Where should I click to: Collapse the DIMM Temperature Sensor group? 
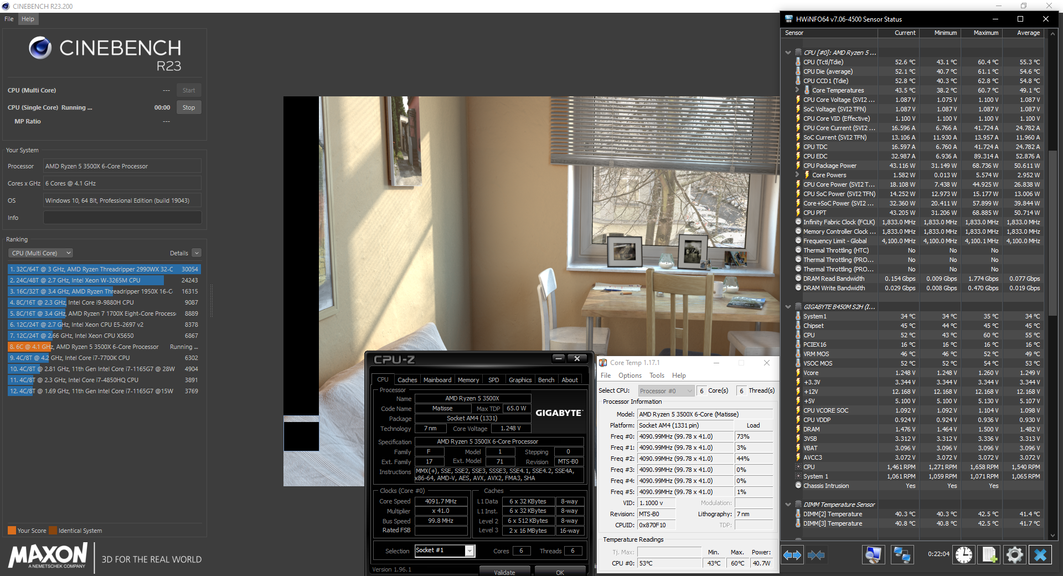coord(788,505)
